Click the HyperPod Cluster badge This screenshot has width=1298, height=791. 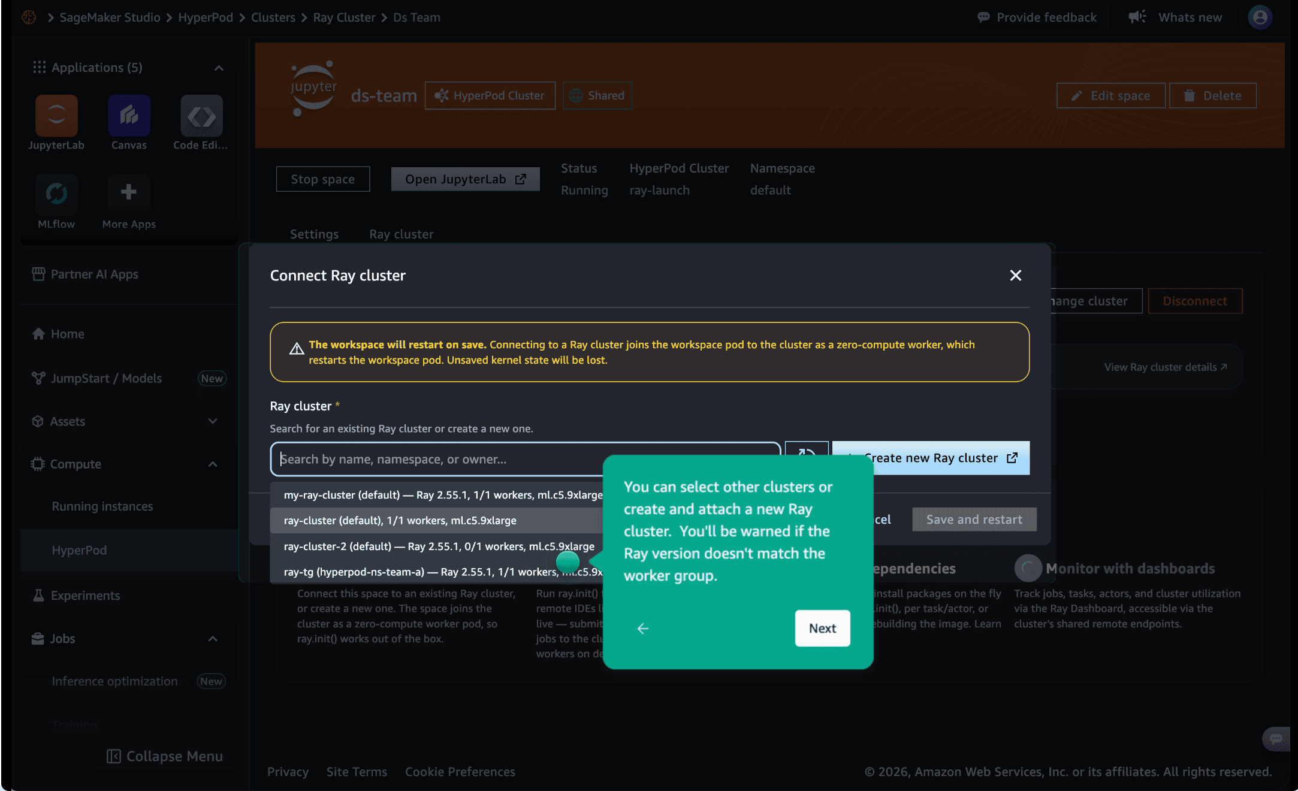490,96
